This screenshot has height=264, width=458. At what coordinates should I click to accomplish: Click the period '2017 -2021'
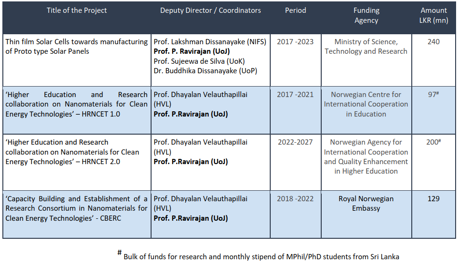295,95
